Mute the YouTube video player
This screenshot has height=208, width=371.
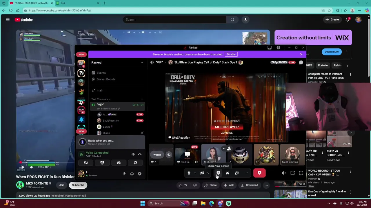pyautogui.click(x=31, y=167)
